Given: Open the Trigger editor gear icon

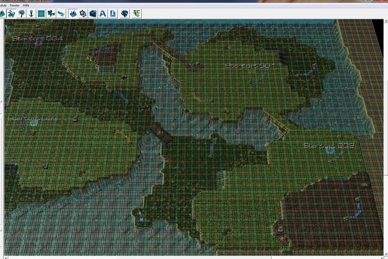Looking at the screenshot, I should pos(83,14).
